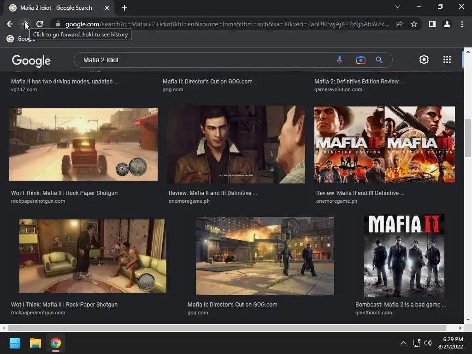The image size is (472, 354).
Task: Open Google quick settings gear
Action: tap(424, 59)
